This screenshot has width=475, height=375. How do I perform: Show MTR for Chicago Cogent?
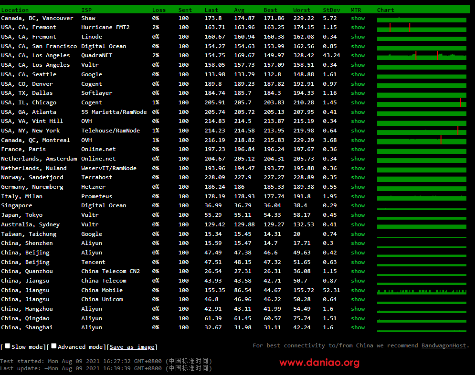coord(358,102)
